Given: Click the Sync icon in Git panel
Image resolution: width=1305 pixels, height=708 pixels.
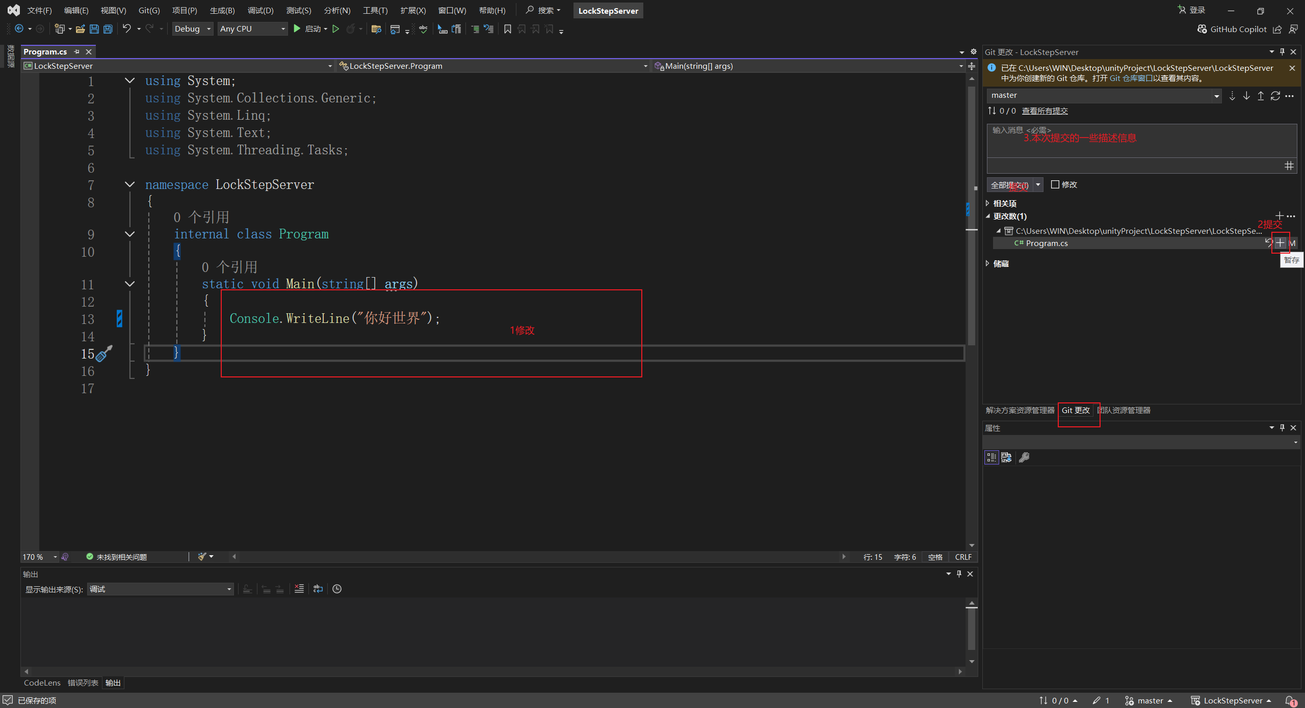Looking at the screenshot, I should 1275,96.
